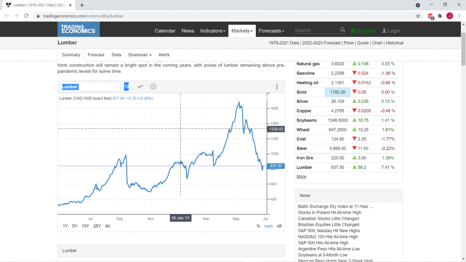Image resolution: width=466 pixels, height=262 pixels.
Task: Open the Forecasts dropdown menu
Action: tap(271, 31)
